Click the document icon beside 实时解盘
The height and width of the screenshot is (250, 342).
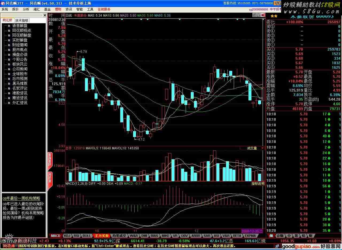pos(9,40)
